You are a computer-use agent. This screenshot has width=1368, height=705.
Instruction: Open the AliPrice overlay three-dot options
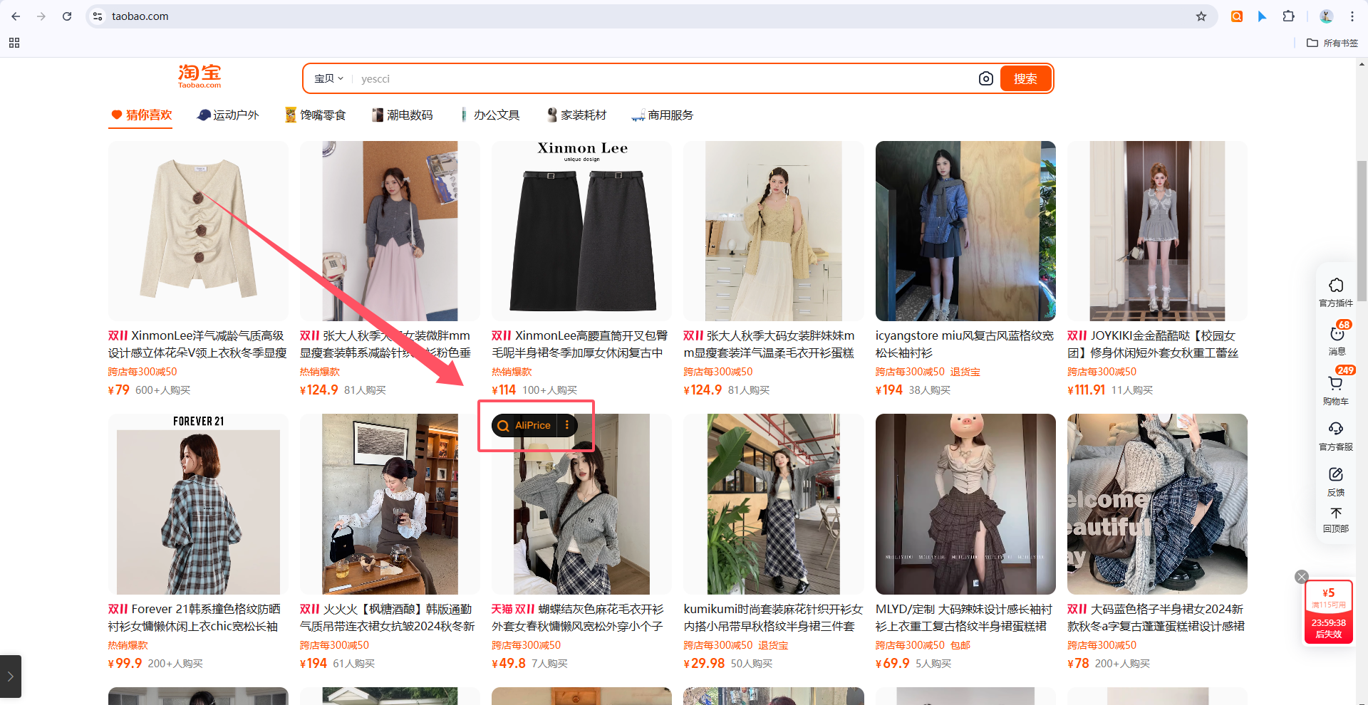coord(567,425)
